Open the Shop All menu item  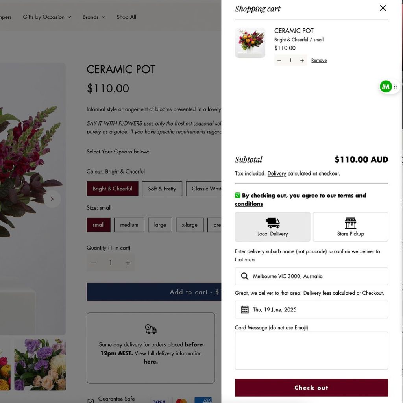point(126,17)
